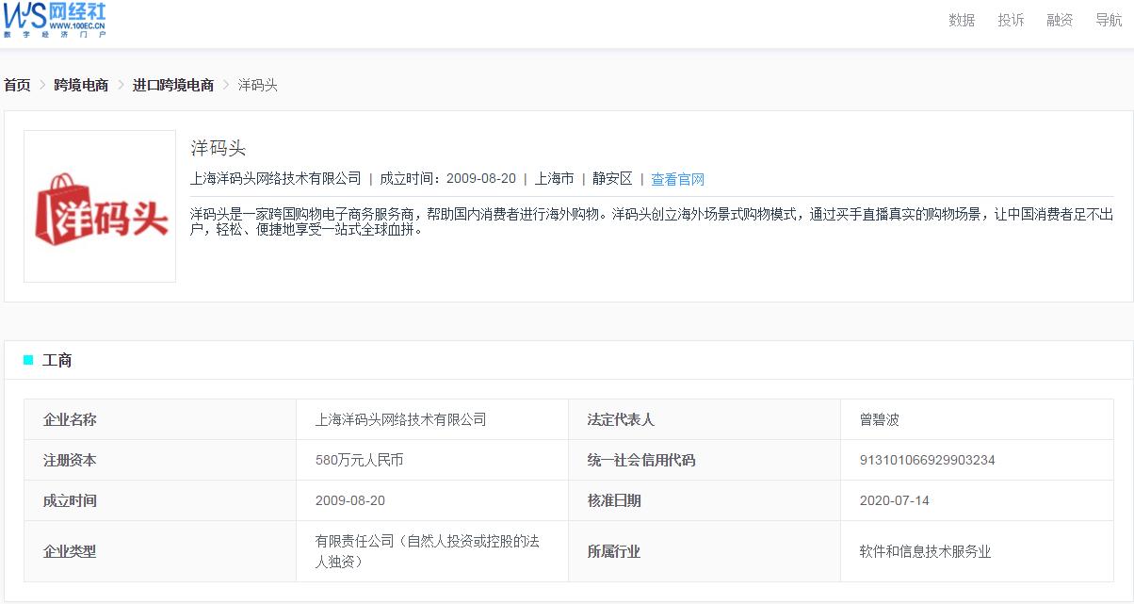Image resolution: width=1134 pixels, height=604 pixels.
Task: Click the 洋码头 red shopping bag logo
Action: (x=99, y=205)
